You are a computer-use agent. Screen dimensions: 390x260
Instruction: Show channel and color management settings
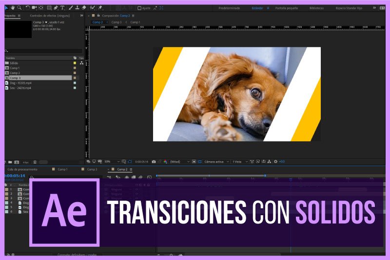(x=165, y=162)
